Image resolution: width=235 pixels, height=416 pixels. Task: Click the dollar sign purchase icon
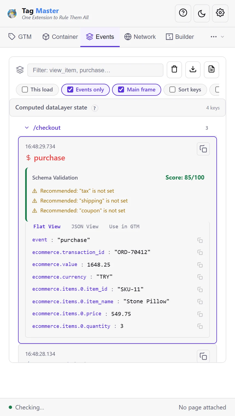click(28, 158)
